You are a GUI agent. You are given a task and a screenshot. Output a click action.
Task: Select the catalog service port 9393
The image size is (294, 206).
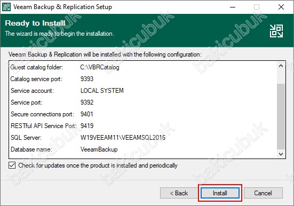pos(87,79)
